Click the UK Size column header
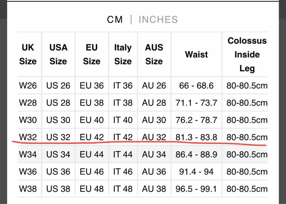Image resolution: width=286 pixels, height=204 pixels. pos(28,54)
